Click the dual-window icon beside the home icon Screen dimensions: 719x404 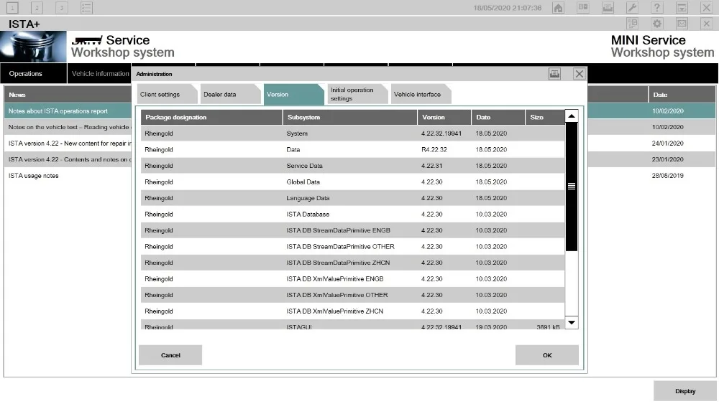coord(583,8)
